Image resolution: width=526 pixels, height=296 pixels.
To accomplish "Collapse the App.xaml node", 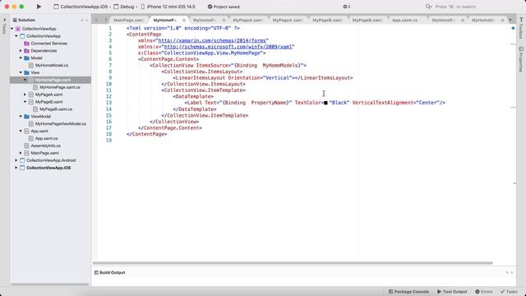I will [x=21, y=132].
